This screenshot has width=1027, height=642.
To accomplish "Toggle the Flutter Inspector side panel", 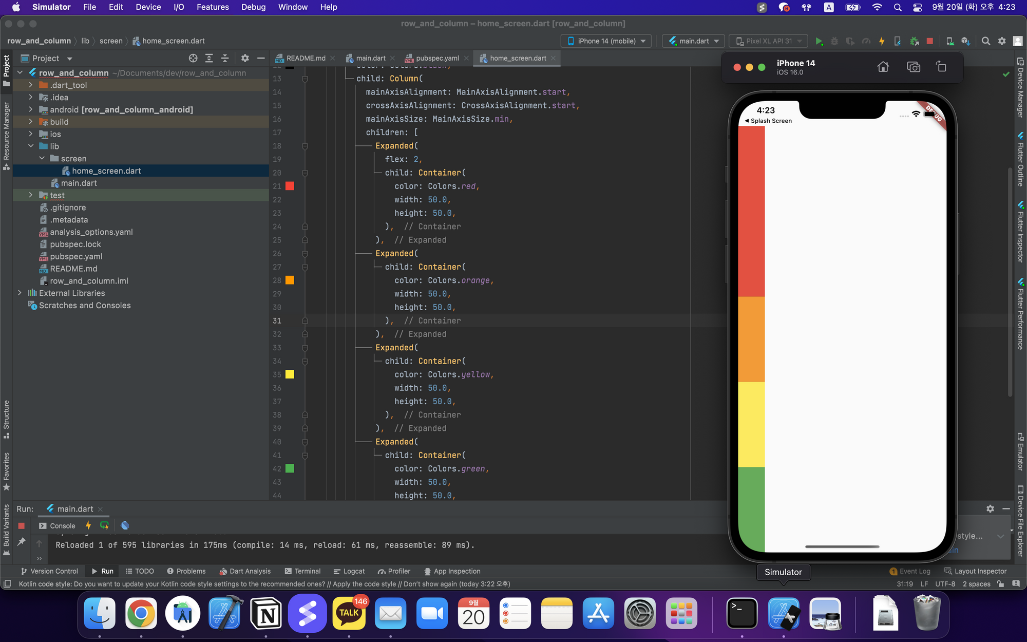I will (x=1021, y=231).
